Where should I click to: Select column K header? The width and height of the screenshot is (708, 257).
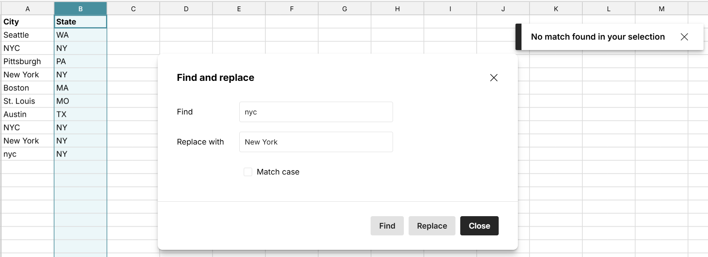point(556,9)
